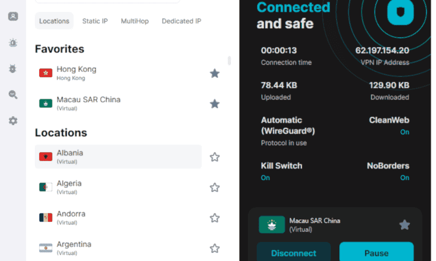436x261 pixels.
Task: Select Hong Kong flag icon
Action: coord(46,73)
